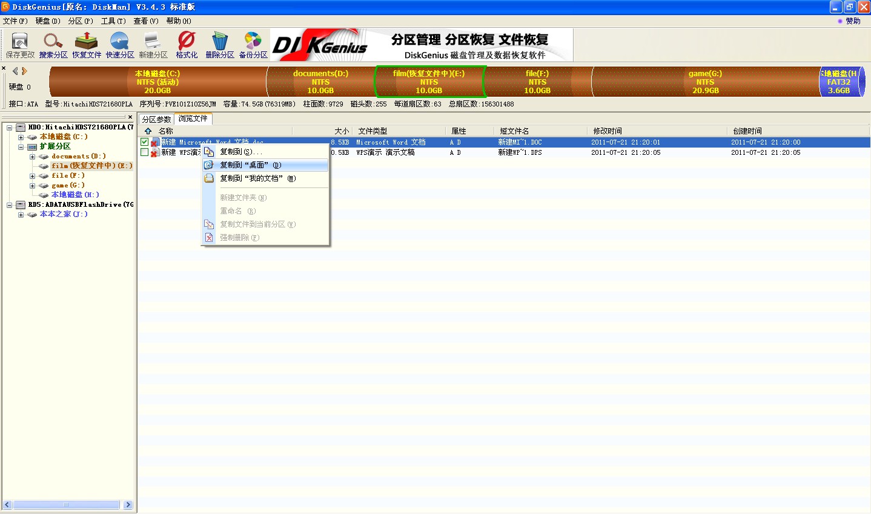Go to previous disk with left arrow
Image resolution: width=871 pixels, height=514 pixels.
coord(15,71)
